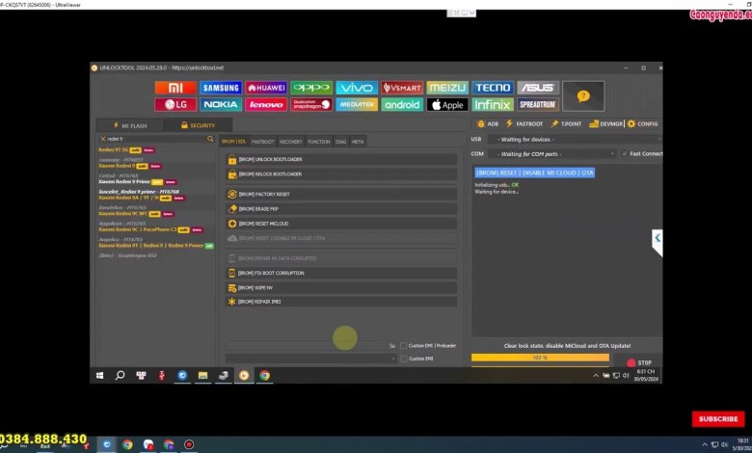Click the red STOP button
The image size is (752, 453).
tap(639, 362)
